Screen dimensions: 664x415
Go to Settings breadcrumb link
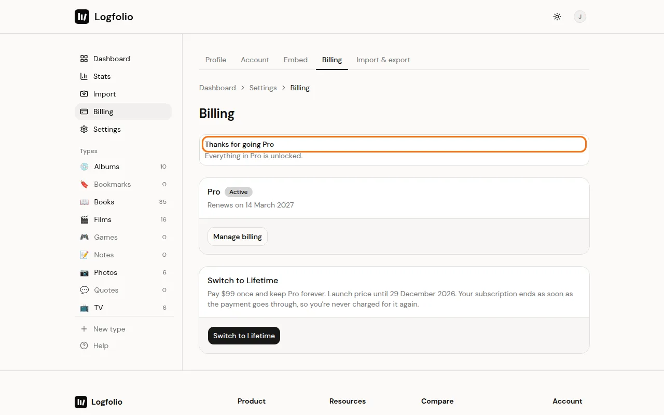(263, 88)
